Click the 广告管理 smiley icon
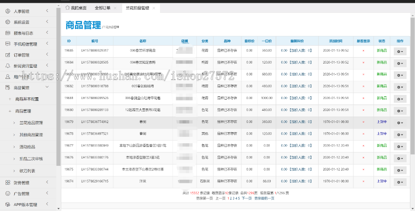Image resolution: width=415 pixels, height=211 pixels. [x=8, y=193]
